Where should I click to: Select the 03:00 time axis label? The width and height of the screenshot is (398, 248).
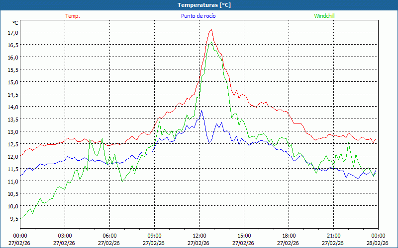[65, 236]
